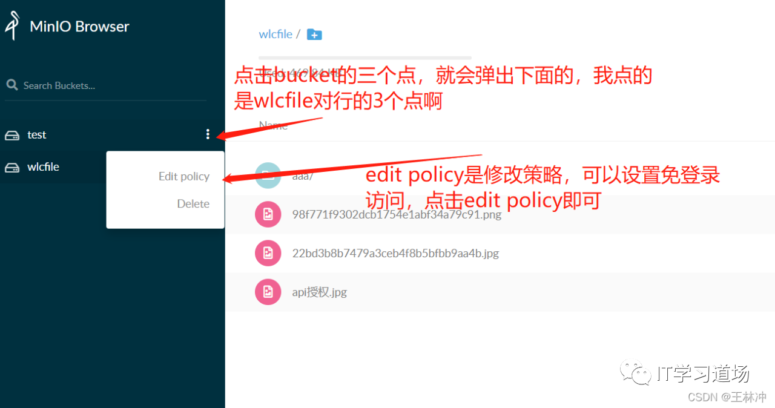Image resolution: width=775 pixels, height=408 pixels.
Task: Click the MinIO bird logo
Action: (x=12, y=26)
